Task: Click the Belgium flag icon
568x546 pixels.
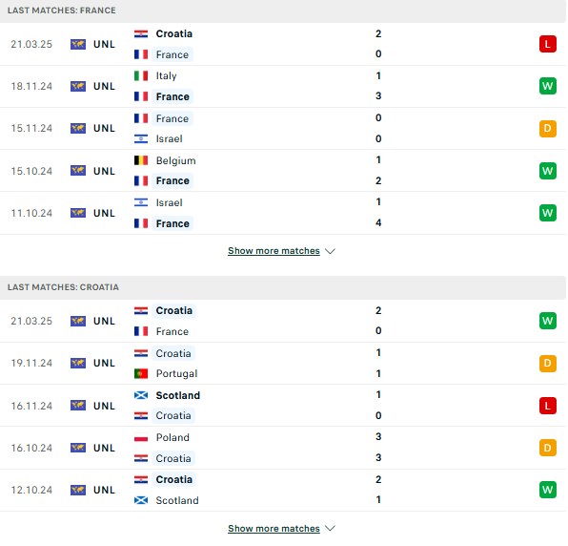Action: [x=141, y=160]
